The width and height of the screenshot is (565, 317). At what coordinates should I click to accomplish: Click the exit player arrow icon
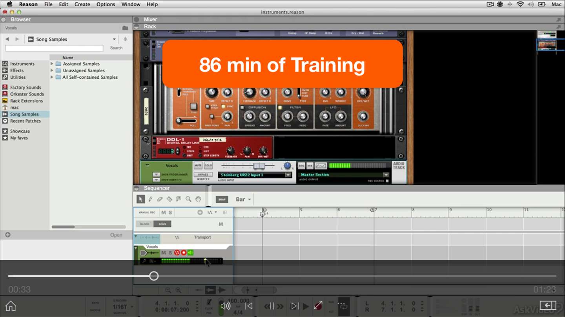pyautogui.click(x=548, y=305)
